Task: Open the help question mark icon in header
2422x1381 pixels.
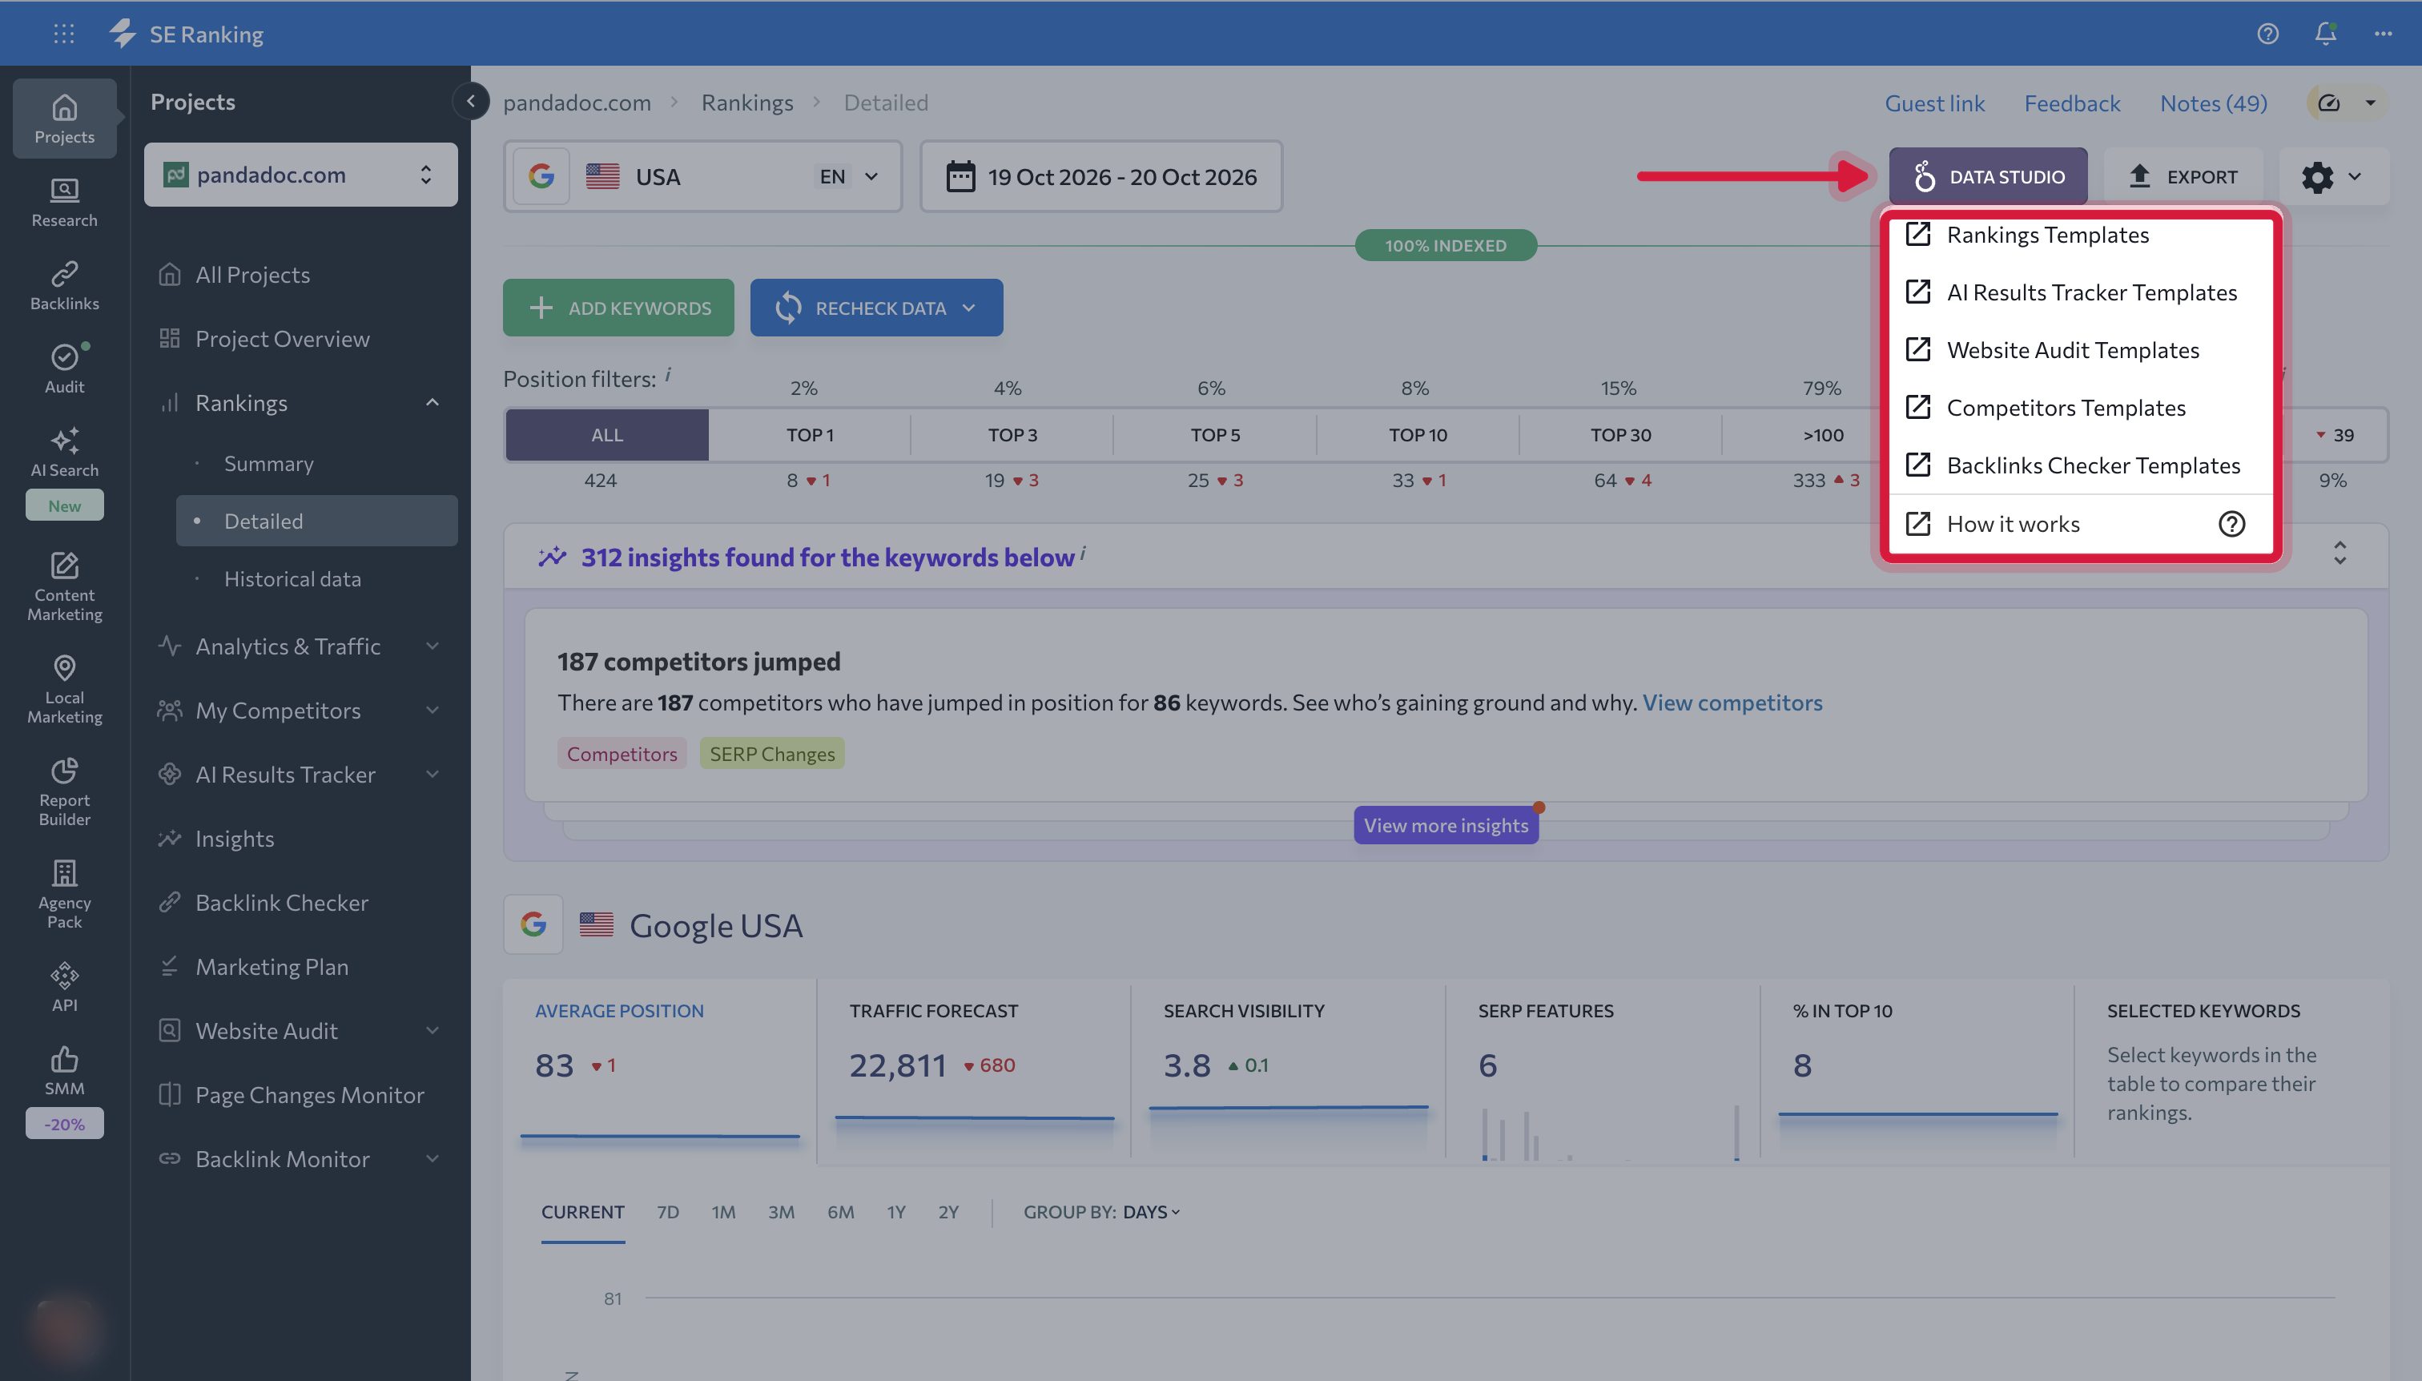Action: pyautogui.click(x=2267, y=34)
